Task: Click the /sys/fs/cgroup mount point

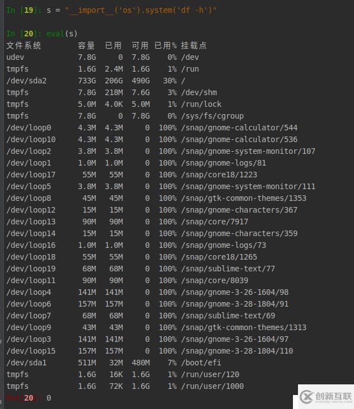Action: click(x=212, y=116)
